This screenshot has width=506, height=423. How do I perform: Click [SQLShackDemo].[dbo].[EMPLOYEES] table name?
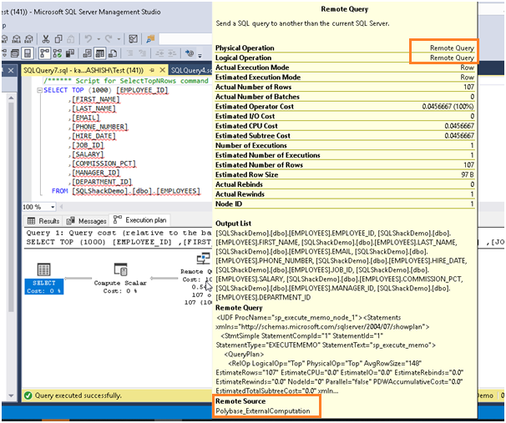point(136,191)
